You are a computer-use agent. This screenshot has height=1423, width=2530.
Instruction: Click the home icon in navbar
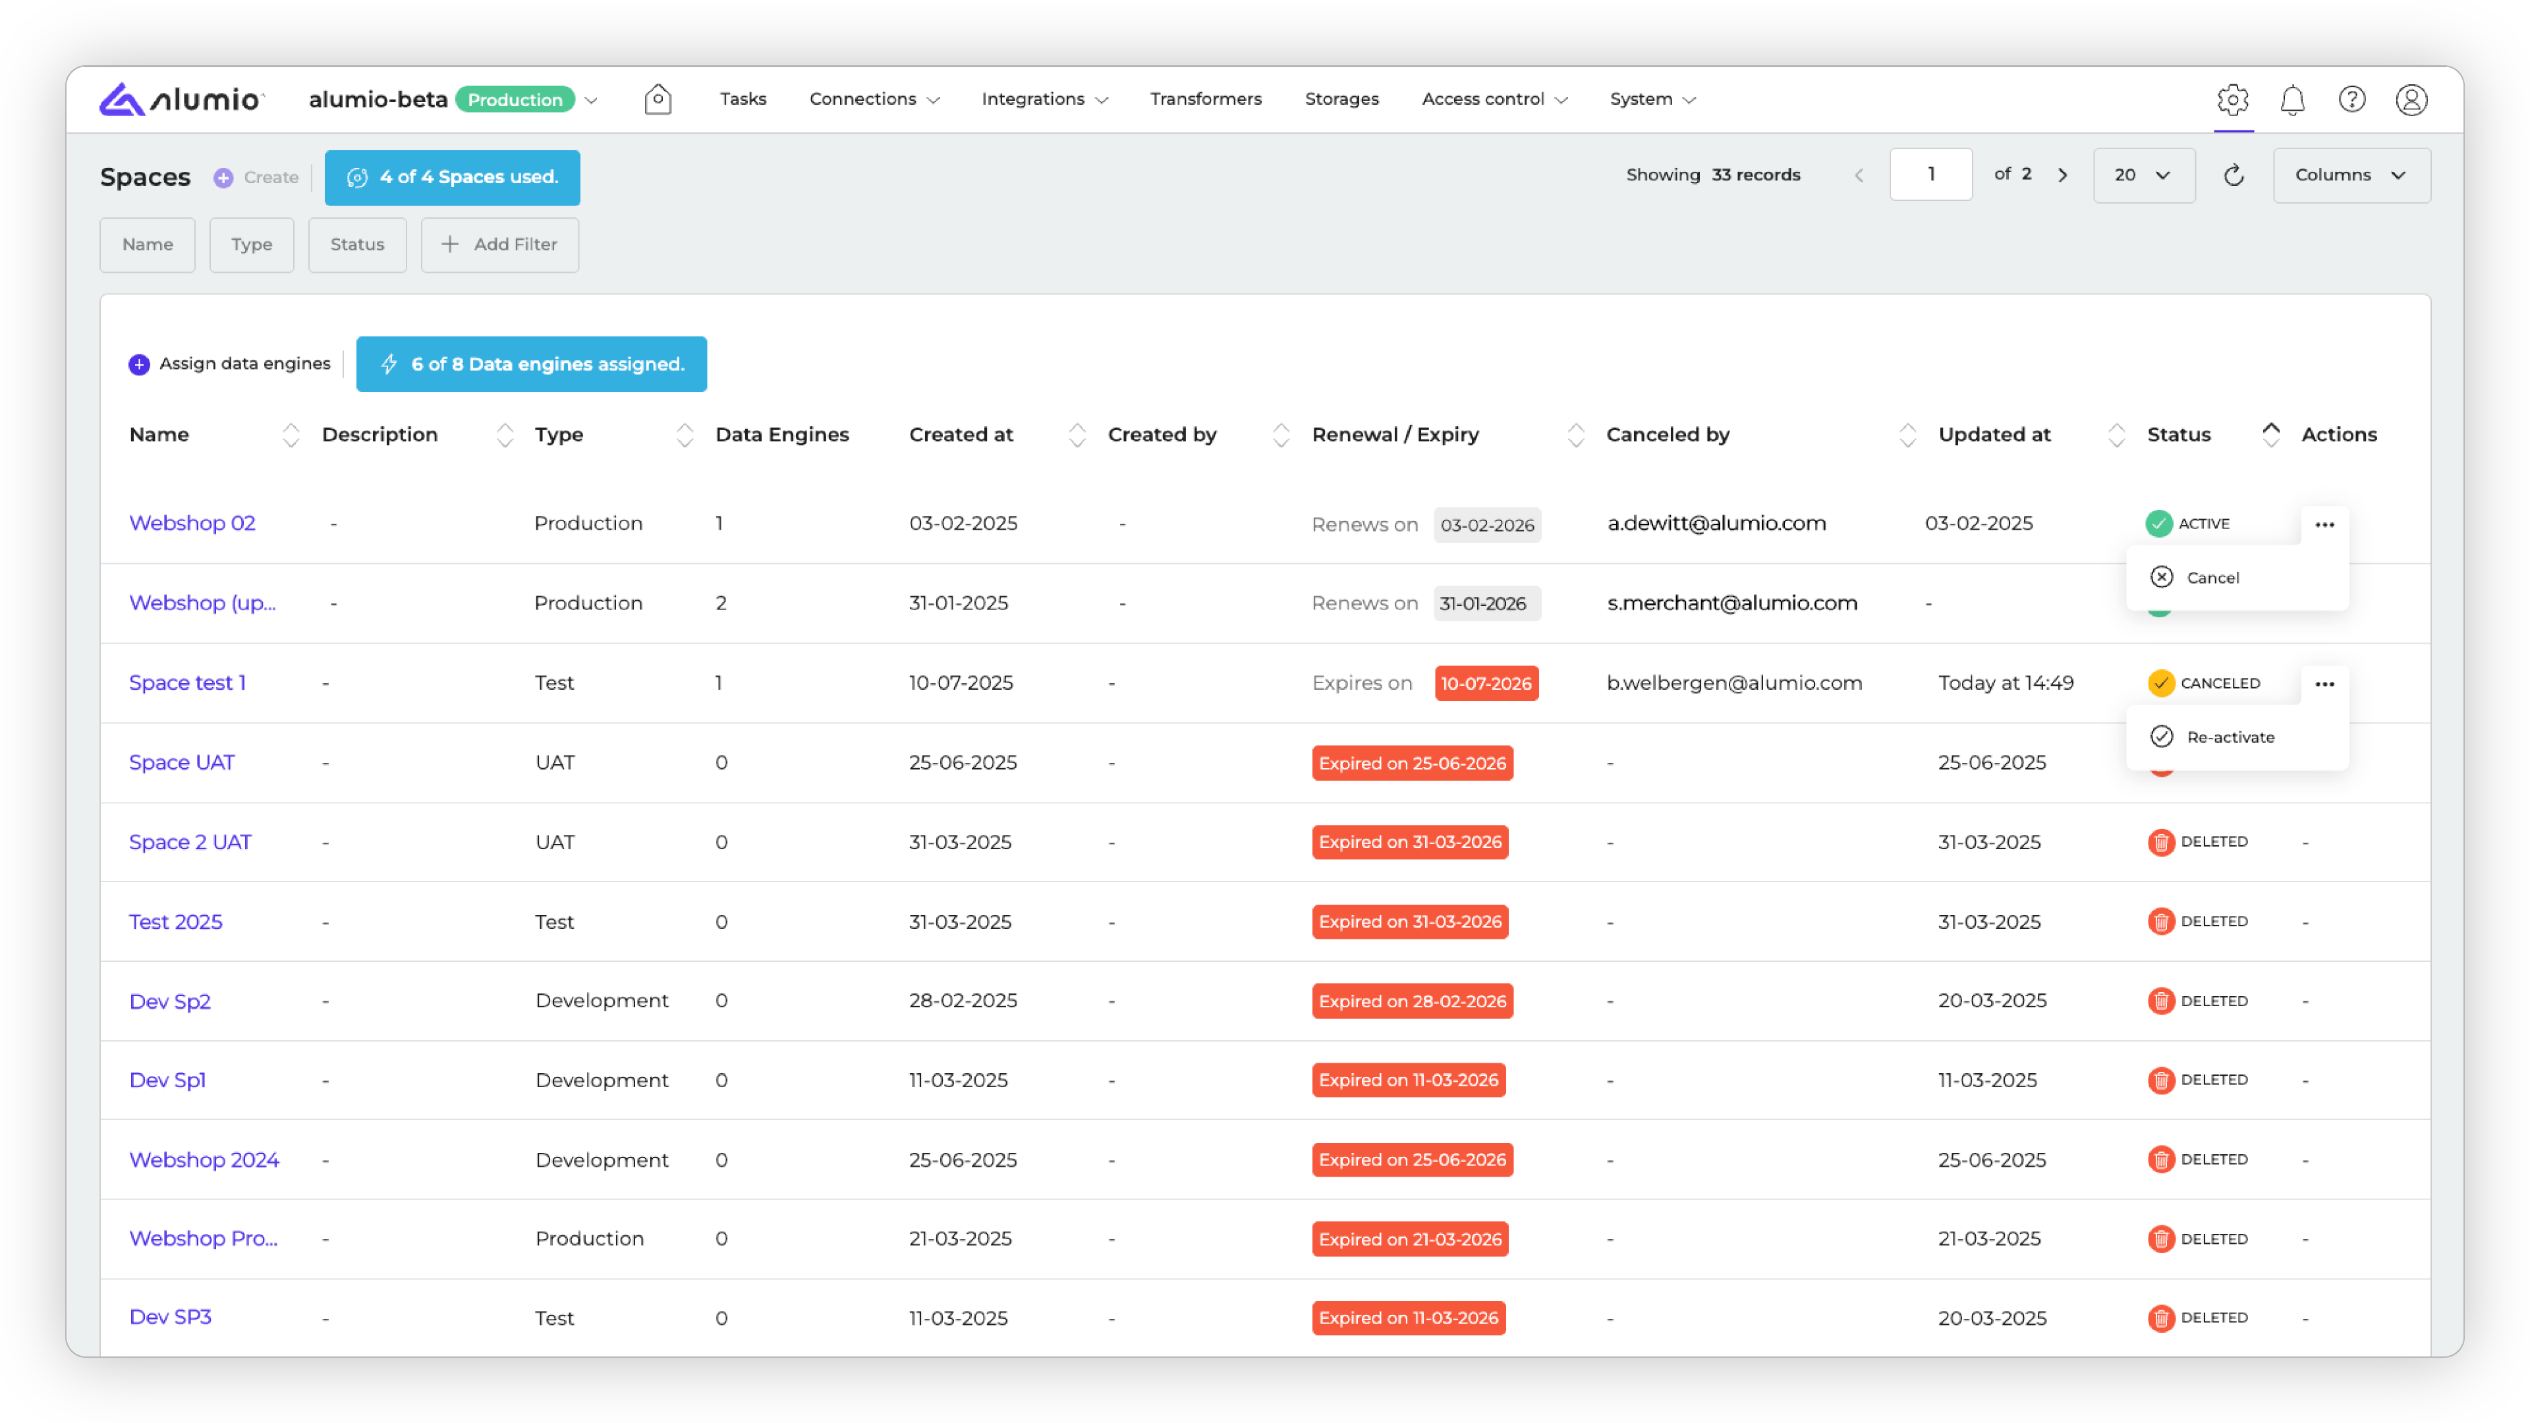[x=657, y=99]
